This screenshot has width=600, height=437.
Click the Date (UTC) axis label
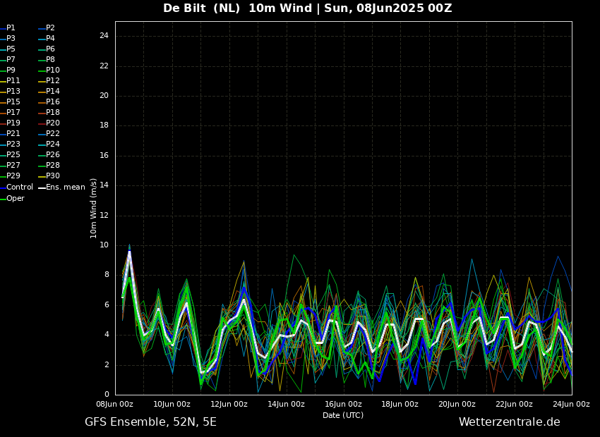click(343, 416)
